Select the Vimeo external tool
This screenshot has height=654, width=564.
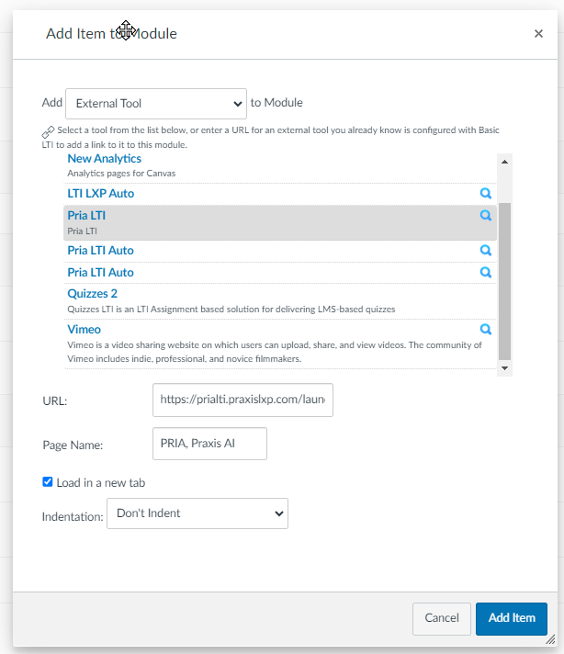pos(84,330)
